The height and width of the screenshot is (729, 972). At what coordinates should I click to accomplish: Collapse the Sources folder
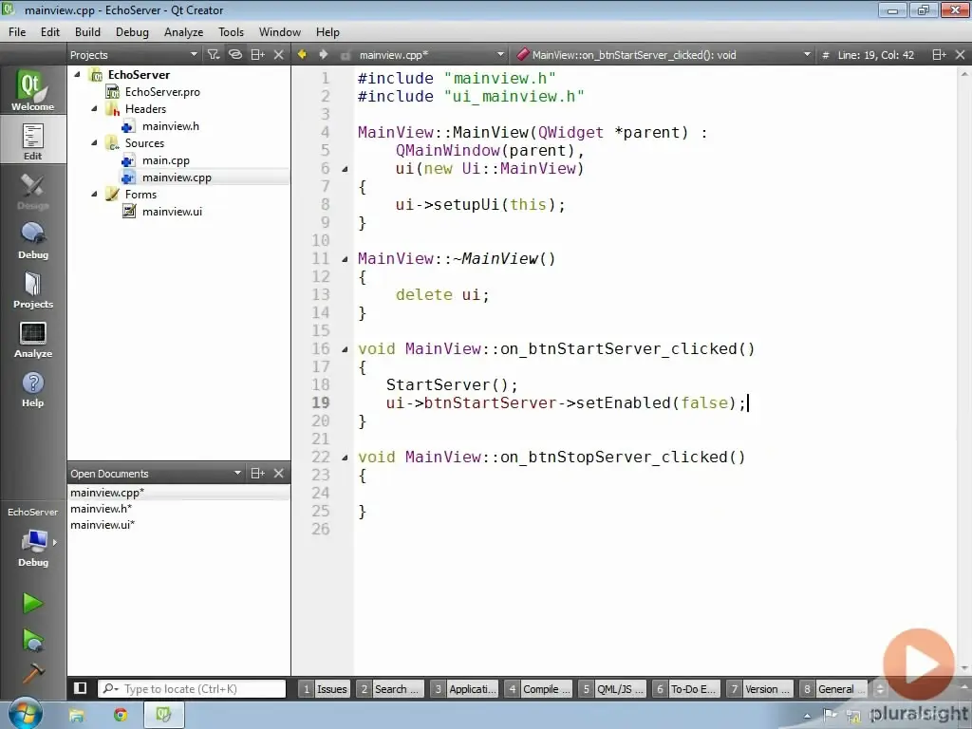tap(94, 142)
